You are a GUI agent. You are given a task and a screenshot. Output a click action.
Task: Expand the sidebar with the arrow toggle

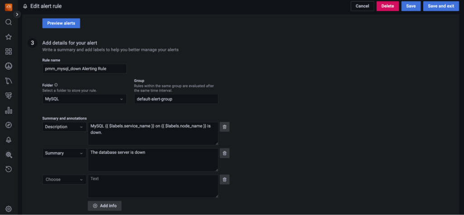18,14
